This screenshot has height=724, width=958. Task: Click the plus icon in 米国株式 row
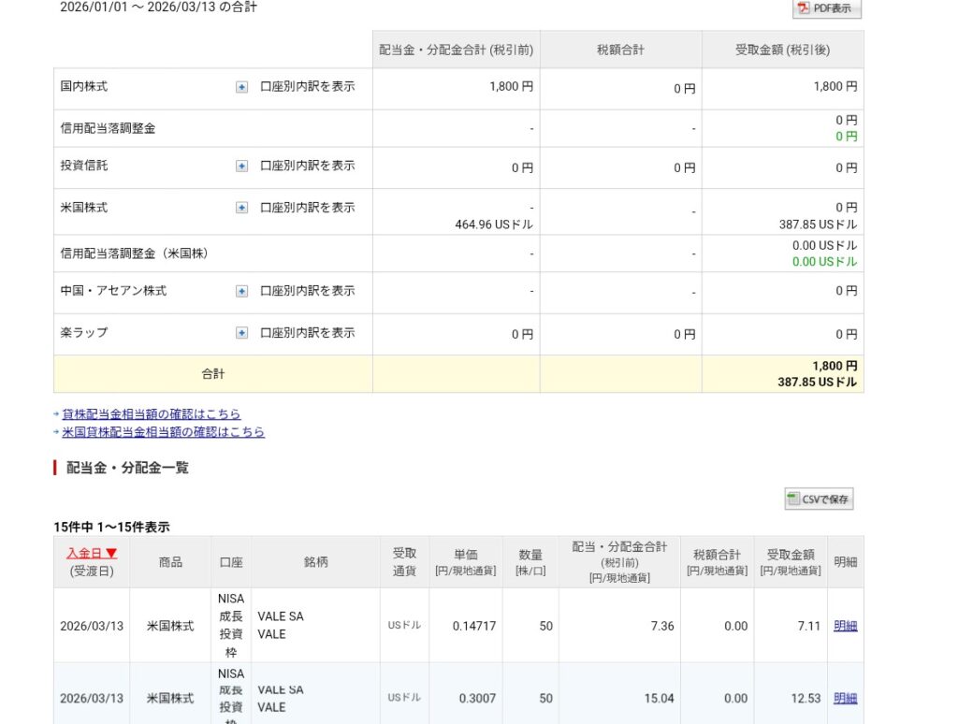coord(241,208)
